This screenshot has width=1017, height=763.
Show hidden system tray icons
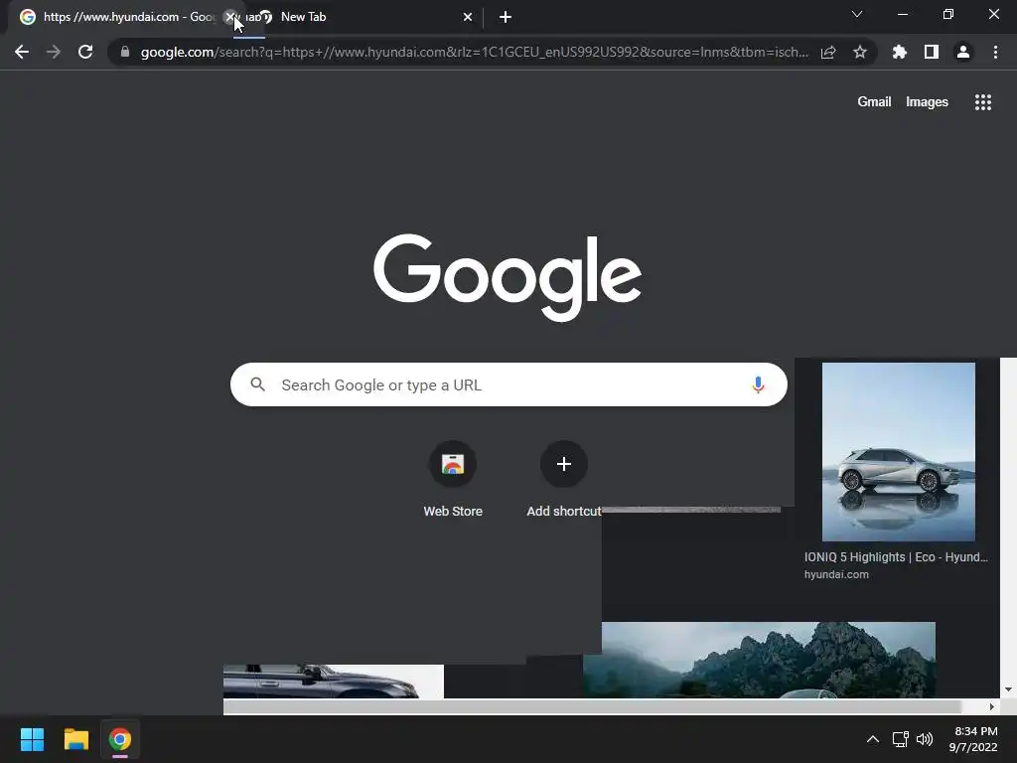tap(873, 739)
